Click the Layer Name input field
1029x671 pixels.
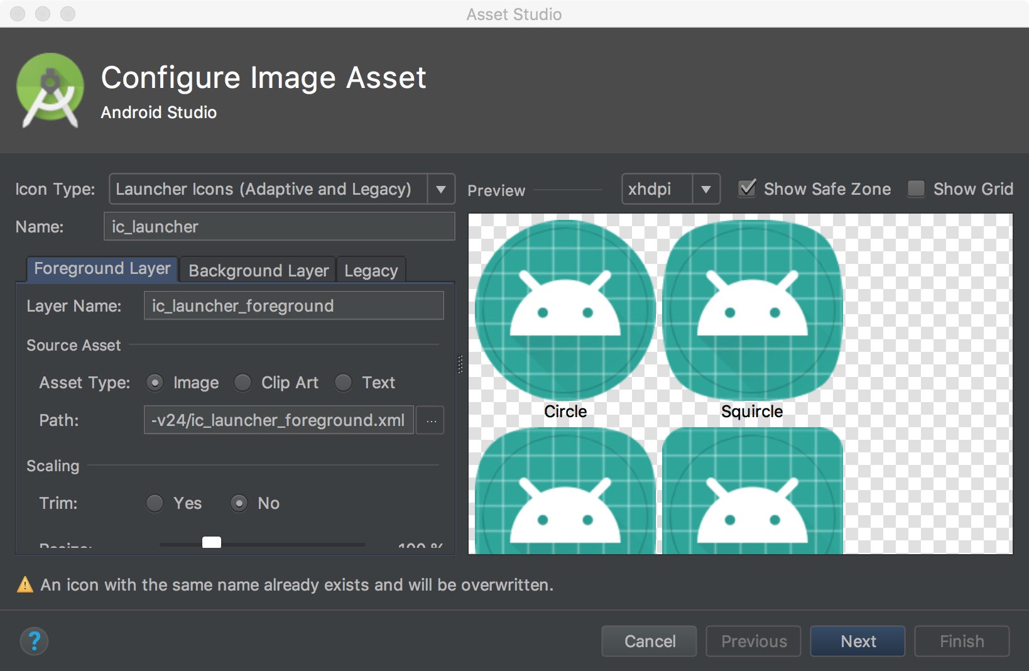pyautogui.click(x=294, y=305)
